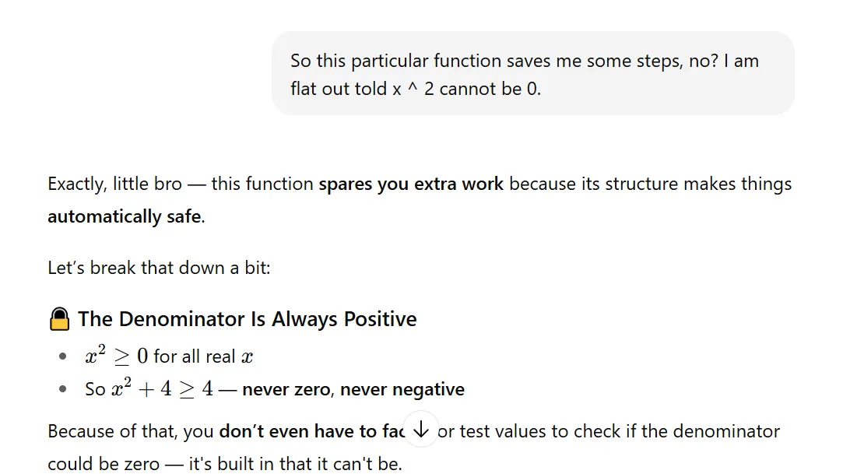The width and height of the screenshot is (850, 474).
Task: Click the heading "The Denominator Is Always Positive"
Action: (247, 319)
